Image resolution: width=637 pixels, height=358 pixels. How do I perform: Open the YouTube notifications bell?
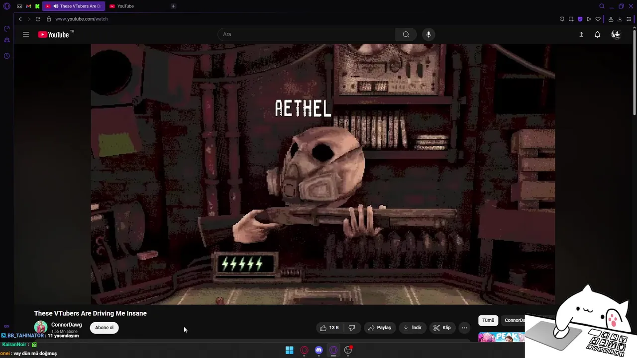(597, 34)
